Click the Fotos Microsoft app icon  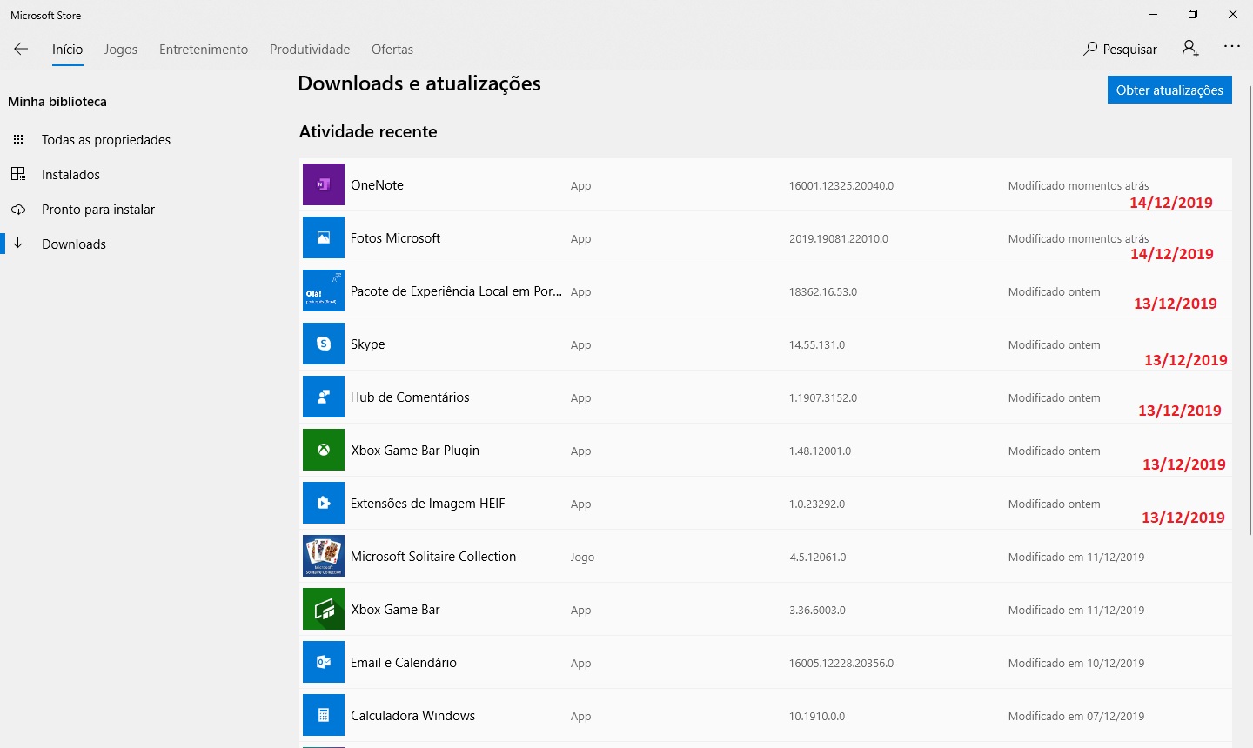coord(324,237)
